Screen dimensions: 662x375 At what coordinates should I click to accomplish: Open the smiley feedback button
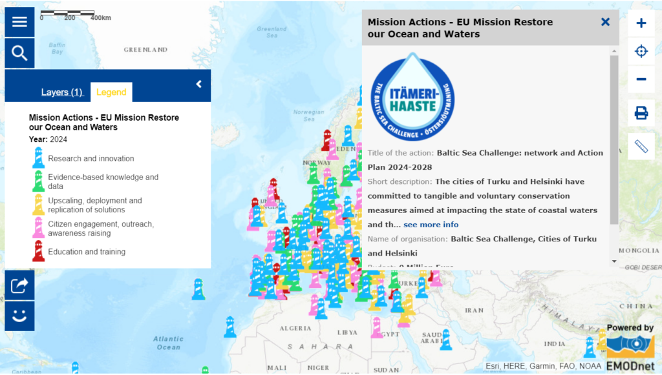19,316
